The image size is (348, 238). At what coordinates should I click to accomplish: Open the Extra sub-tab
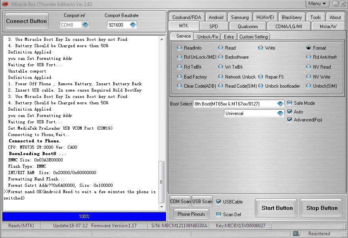point(229,36)
